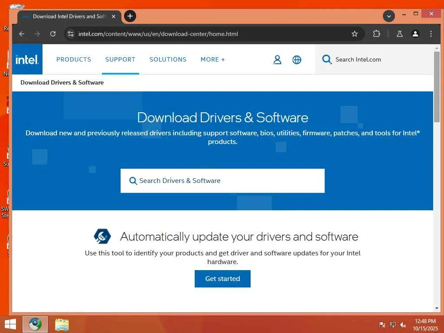Open the Chrome profile avatar

coord(415,34)
